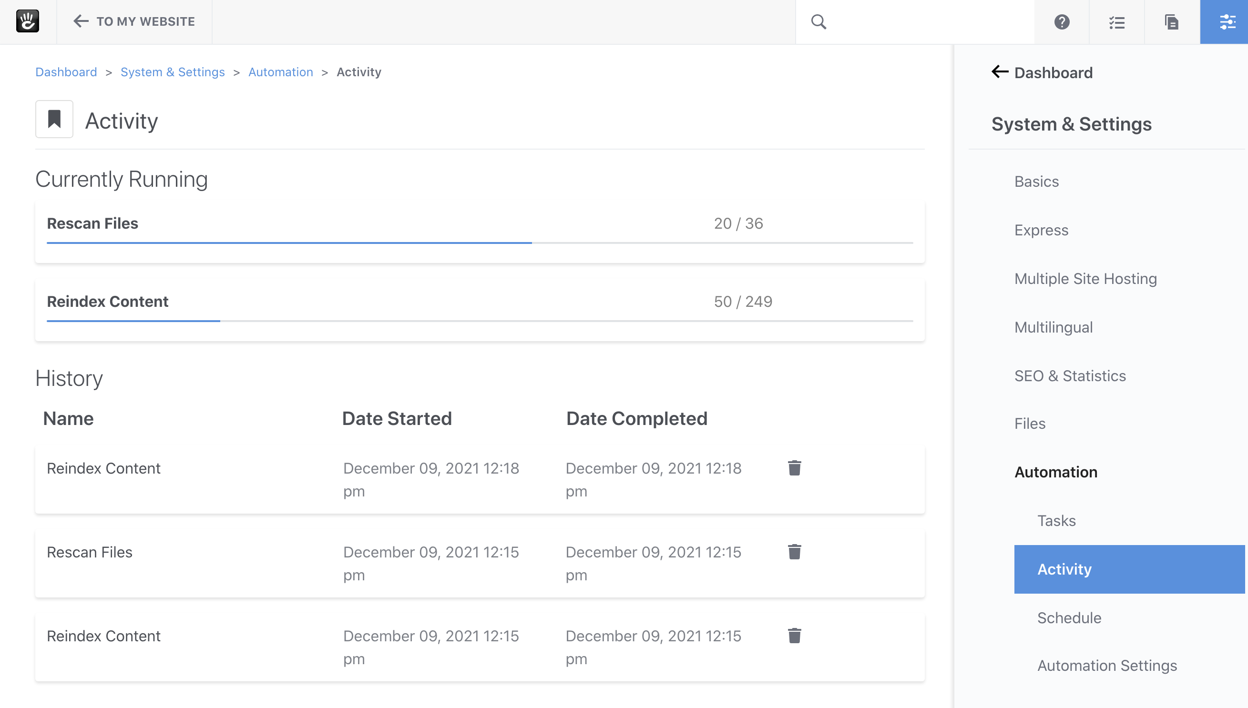This screenshot has width=1248, height=708.
Task: Click System & Settings breadcrumb link
Action: click(x=172, y=72)
